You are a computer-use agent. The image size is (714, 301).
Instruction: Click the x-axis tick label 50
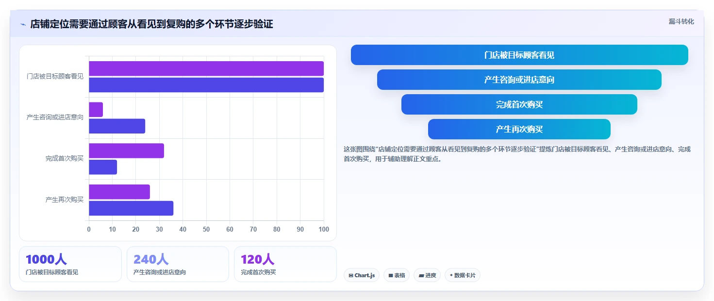(x=206, y=229)
